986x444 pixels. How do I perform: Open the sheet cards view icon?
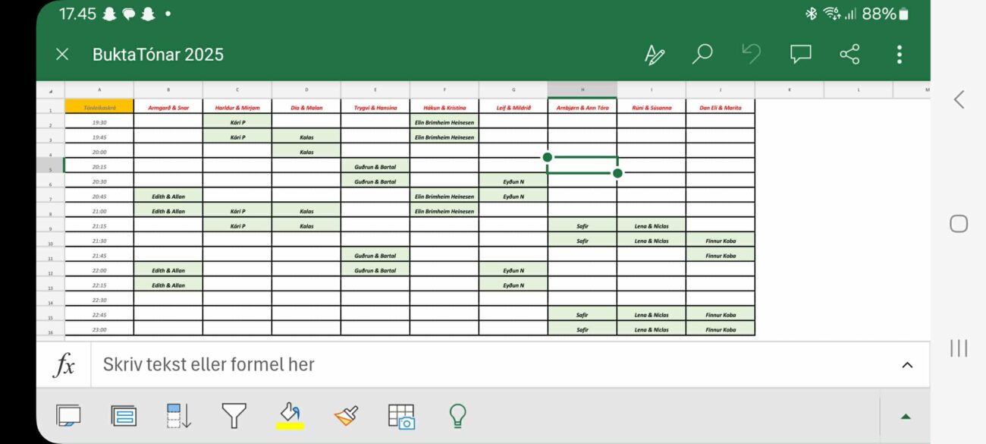(124, 415)
